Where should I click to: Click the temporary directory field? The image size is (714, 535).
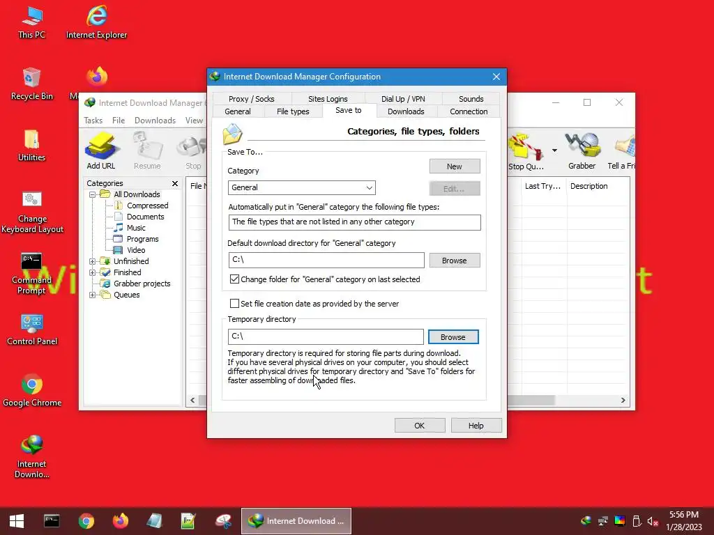(326, 336)
